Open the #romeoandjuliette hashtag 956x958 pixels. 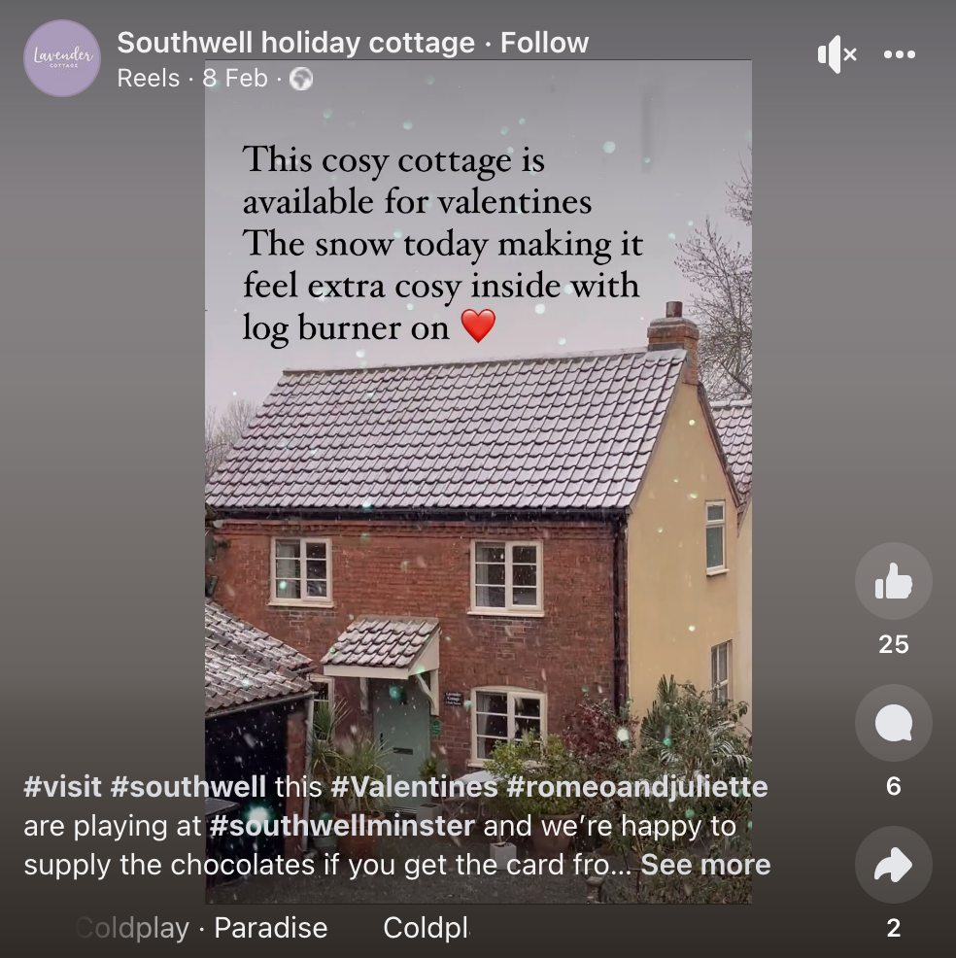click(637, 786)
